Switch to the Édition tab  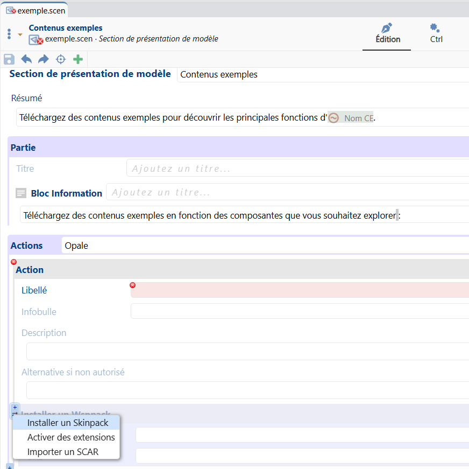[x=387, y=33]
